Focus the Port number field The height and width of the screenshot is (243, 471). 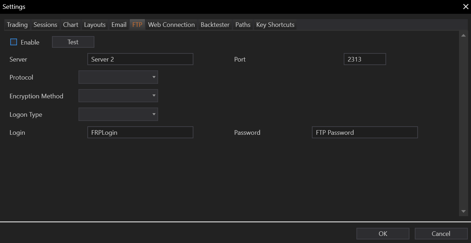[x=365, y=59]
